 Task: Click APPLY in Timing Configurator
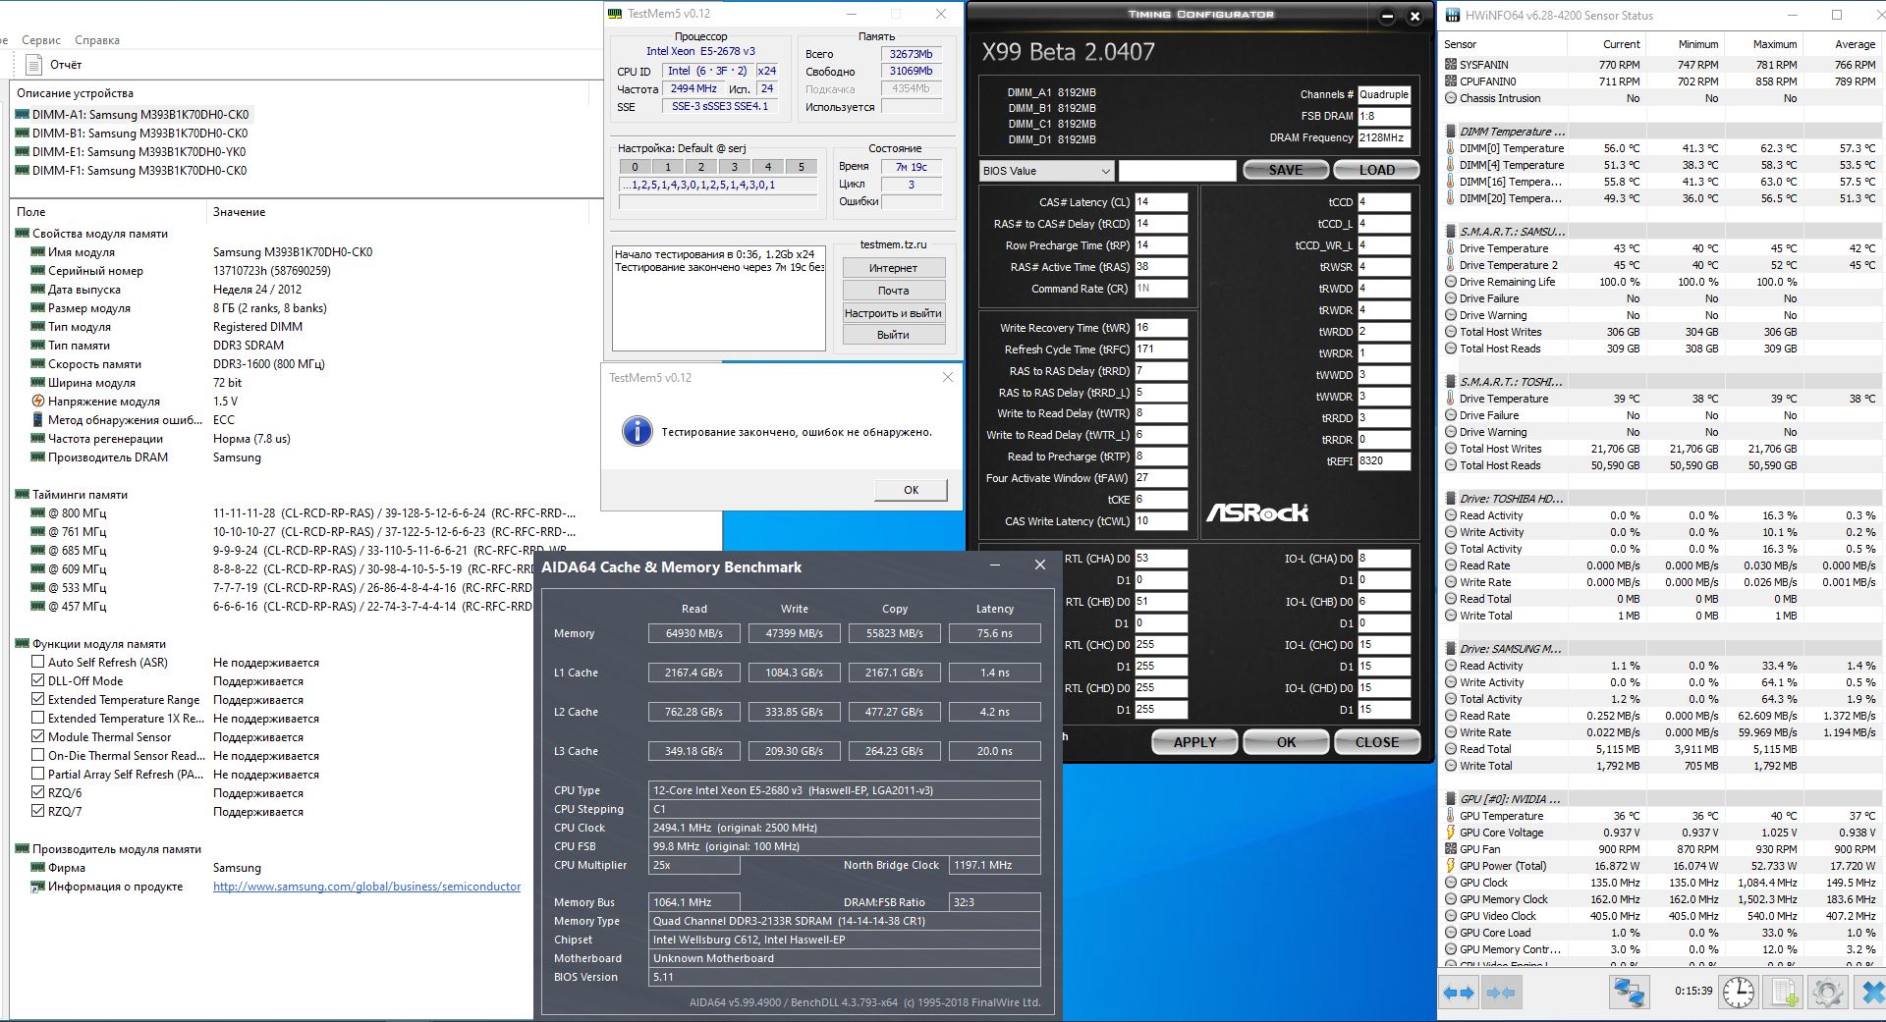point(1194,742)
